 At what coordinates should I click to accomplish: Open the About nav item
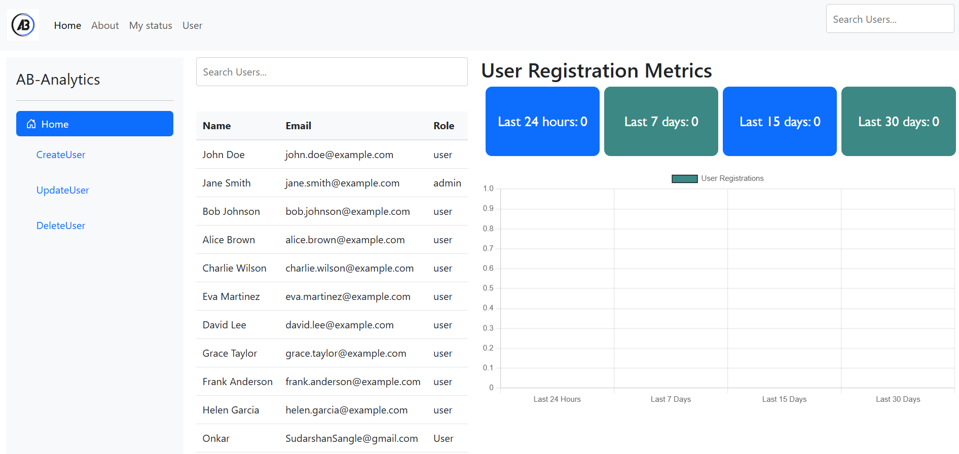coord(105,25)
